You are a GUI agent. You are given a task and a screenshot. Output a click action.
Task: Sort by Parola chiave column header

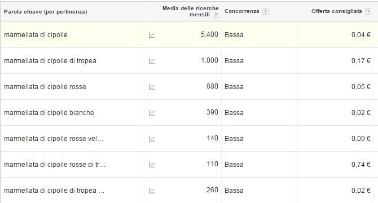click(x=46, y=11)
